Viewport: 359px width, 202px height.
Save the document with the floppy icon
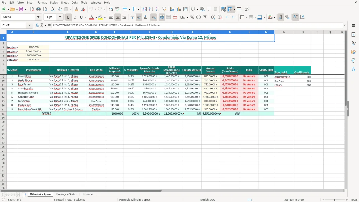[21, 9]
